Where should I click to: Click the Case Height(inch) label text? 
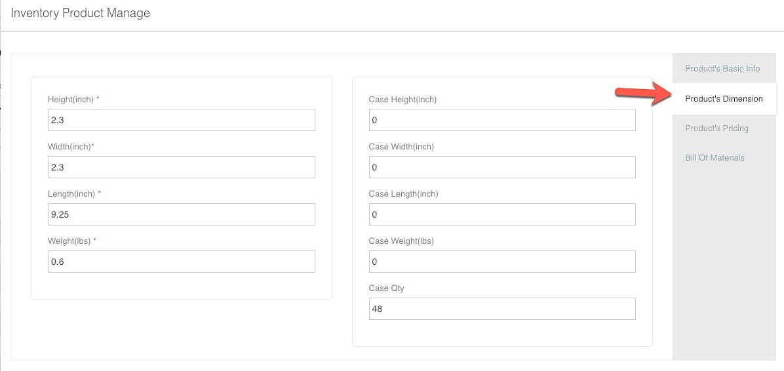[402, 100]
